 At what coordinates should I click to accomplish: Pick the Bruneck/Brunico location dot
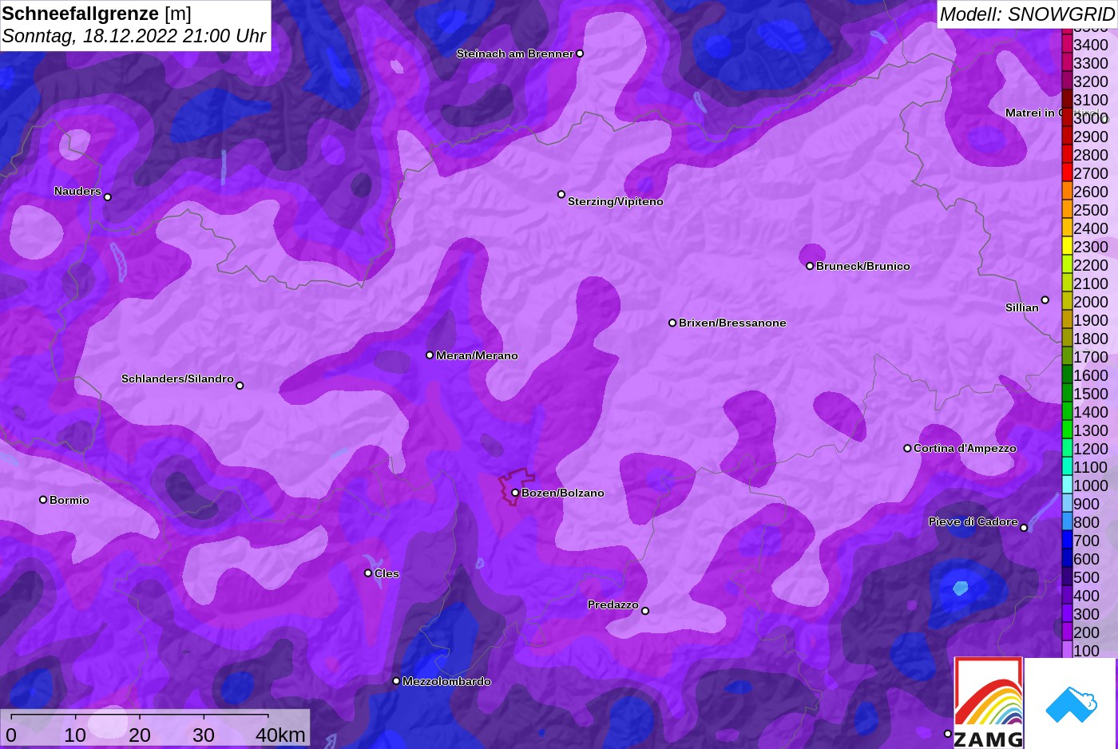tap(810, 266)
